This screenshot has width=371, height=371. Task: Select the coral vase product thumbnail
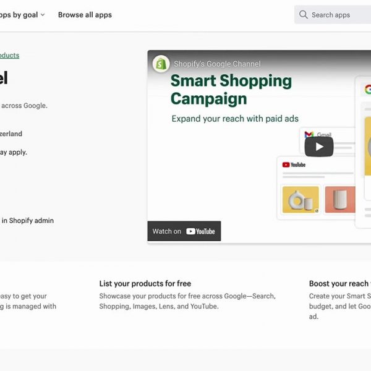340,200
